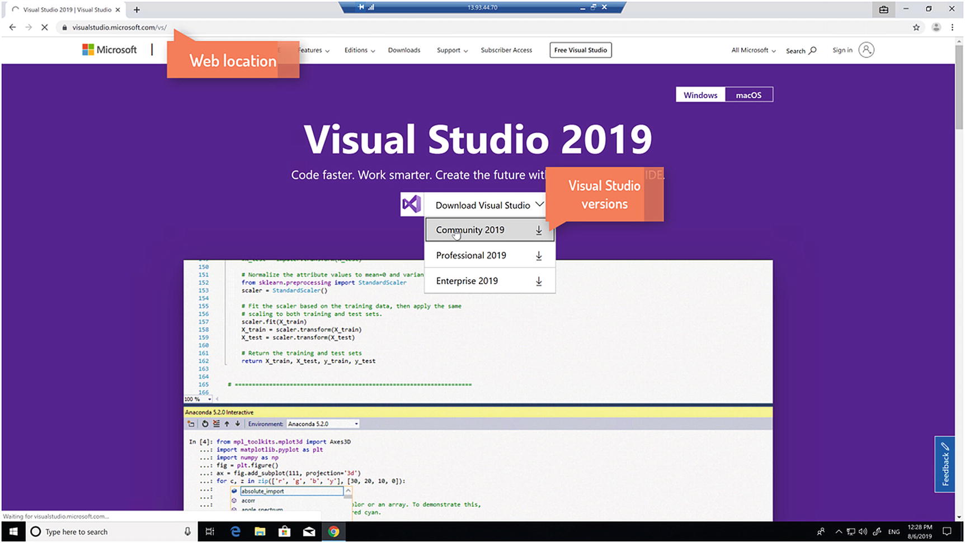Open Microsoft Store from the taskbar
The height and width of the screenshot is (543, 965).
point(284,532)
